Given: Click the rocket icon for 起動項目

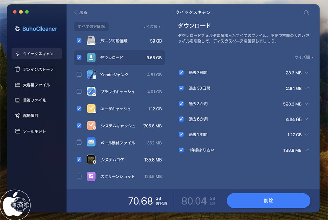Looking at the screenshot, I should click(x=18, y=115).
